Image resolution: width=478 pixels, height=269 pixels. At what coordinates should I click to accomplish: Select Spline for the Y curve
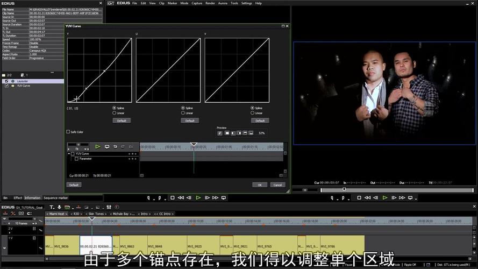point(115,108)
